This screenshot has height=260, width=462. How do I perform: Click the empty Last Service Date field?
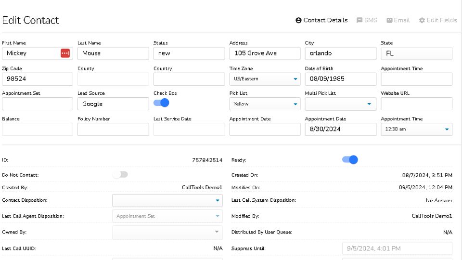point(189,130)
